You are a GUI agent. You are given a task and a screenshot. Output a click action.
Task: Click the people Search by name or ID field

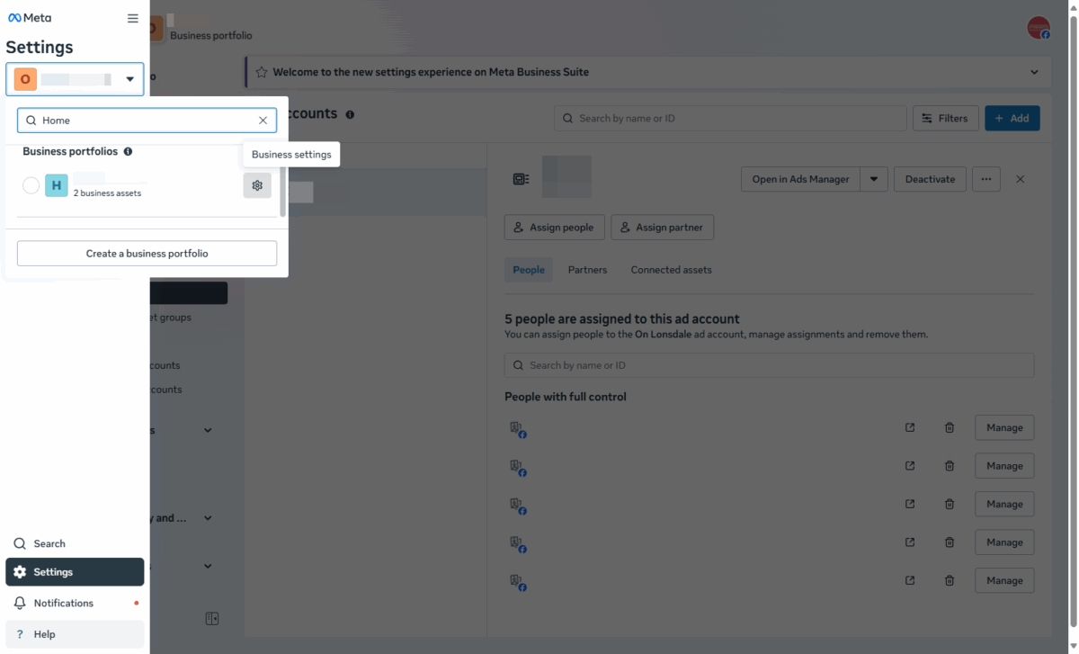click(x=769, y=365)
